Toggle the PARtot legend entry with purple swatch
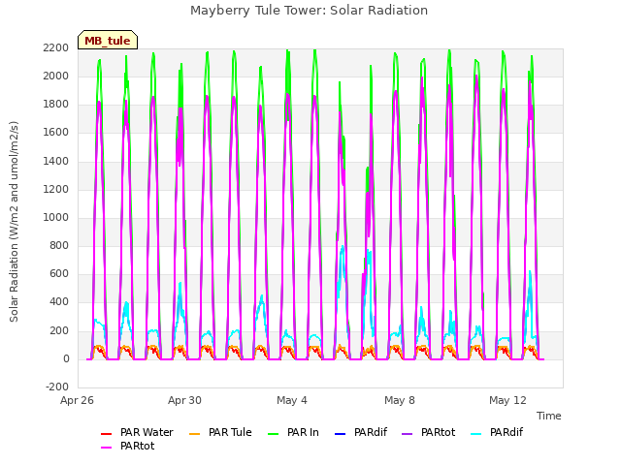 pos(428,433)
